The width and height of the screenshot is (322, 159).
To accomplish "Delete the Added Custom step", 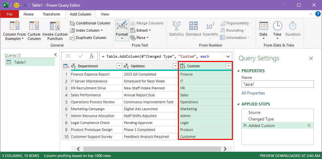I will tap(245, 125).
